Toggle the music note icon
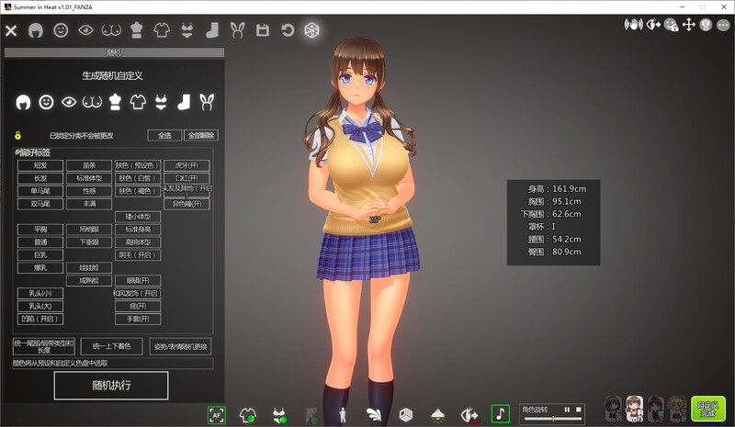 (x=500, y=414)
